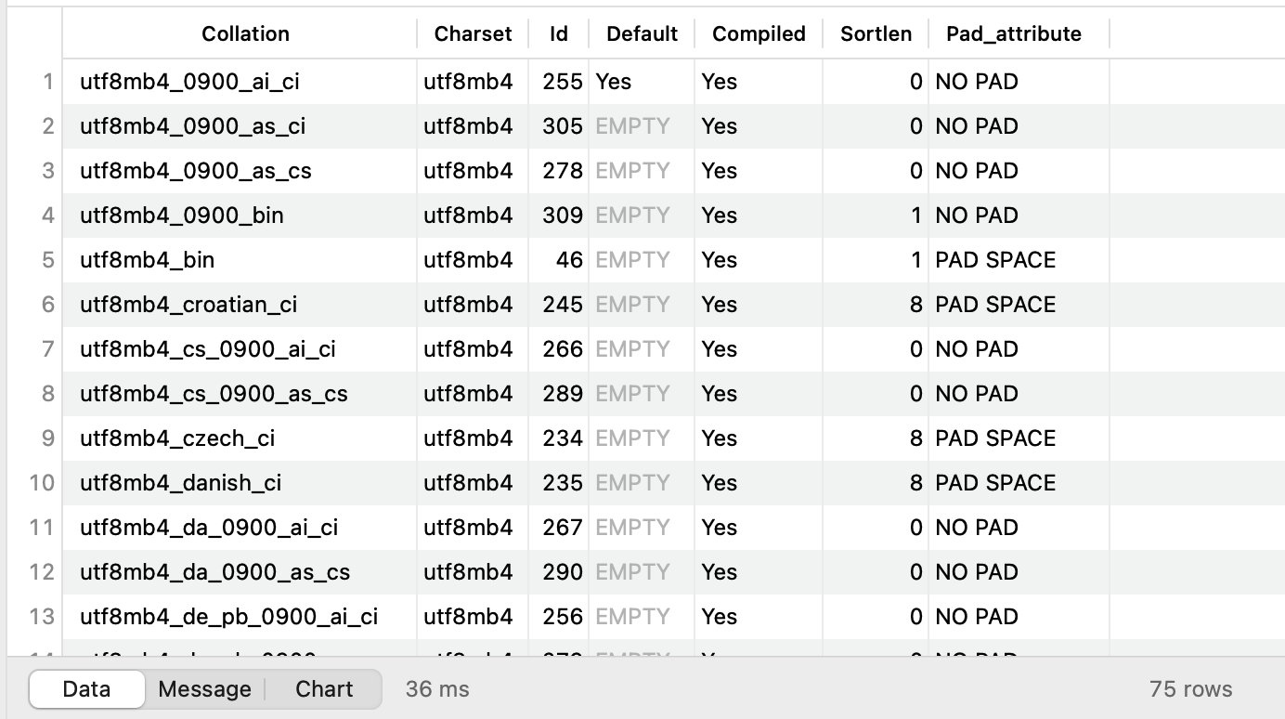Switch to the Data tab
This screenshot has width=1285, height=719.
(x=86, y=689)
